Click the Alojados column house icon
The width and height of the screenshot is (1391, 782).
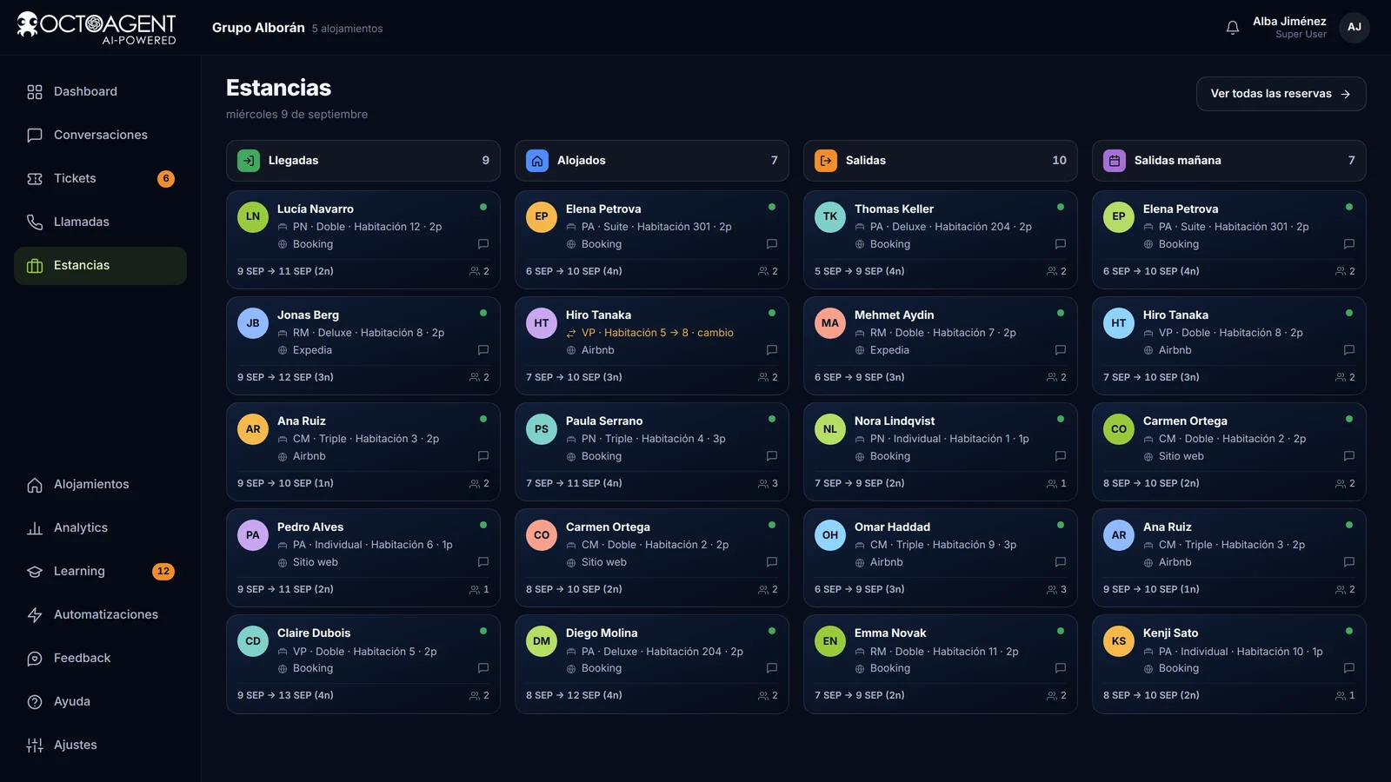[x=537, y=161]
